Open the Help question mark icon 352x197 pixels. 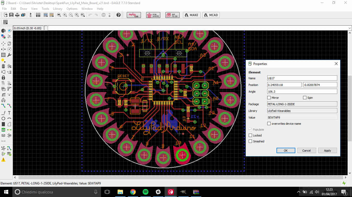click(119, 15)
